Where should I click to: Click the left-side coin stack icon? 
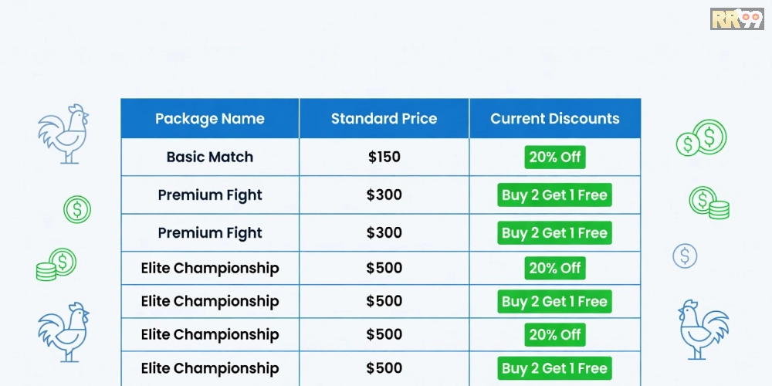[x=56, y=265]
